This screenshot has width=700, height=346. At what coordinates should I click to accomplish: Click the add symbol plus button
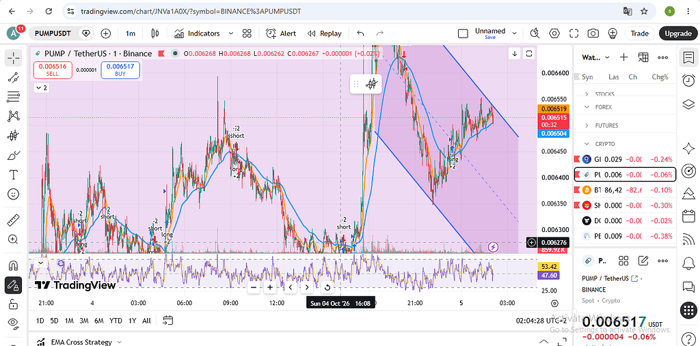106,33
